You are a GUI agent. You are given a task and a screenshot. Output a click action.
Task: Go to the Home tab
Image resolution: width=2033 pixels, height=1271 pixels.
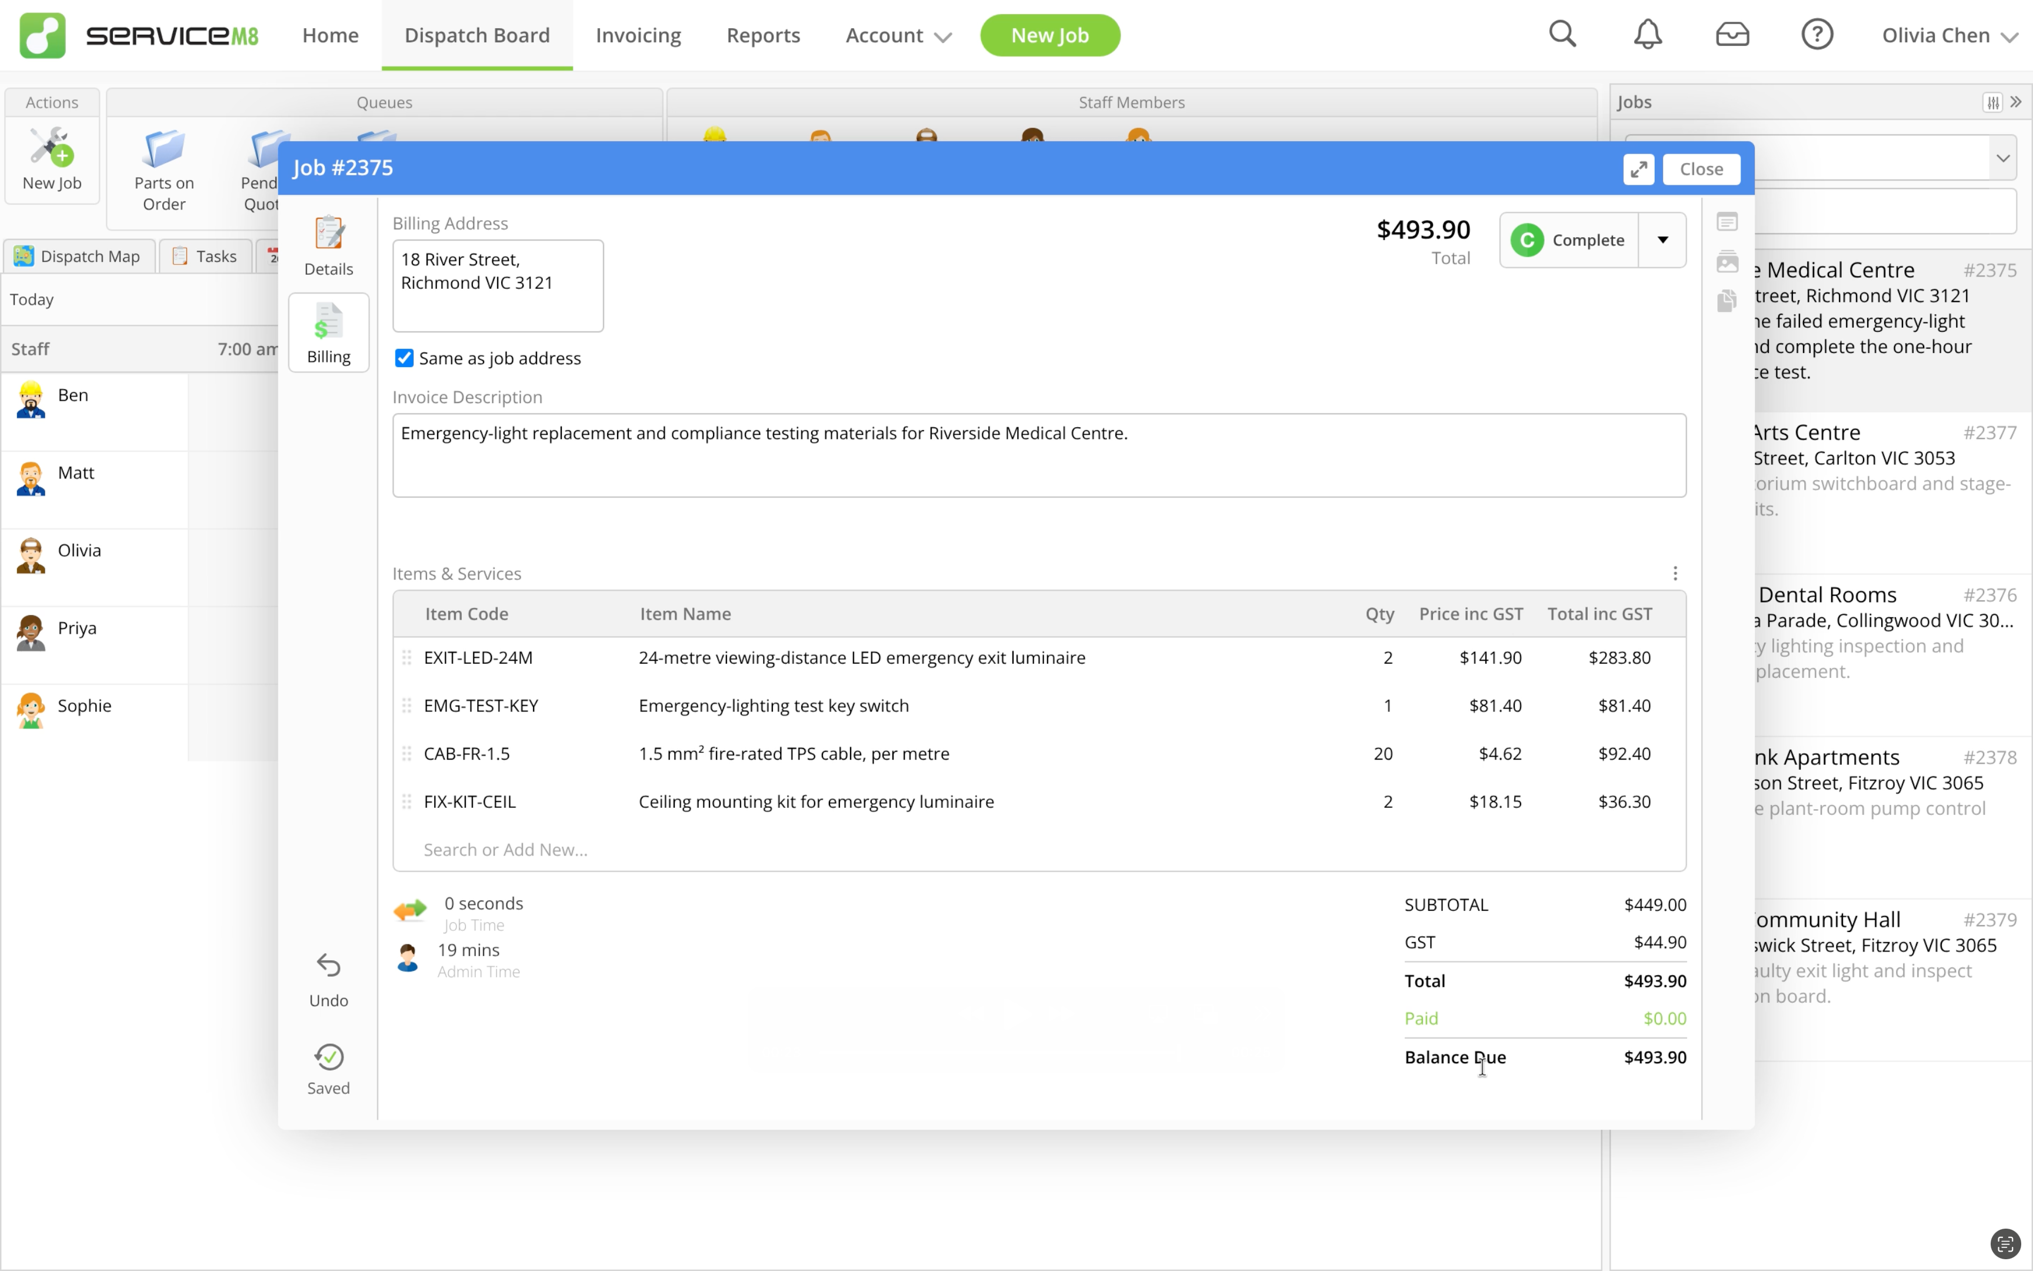pos(330,35)
